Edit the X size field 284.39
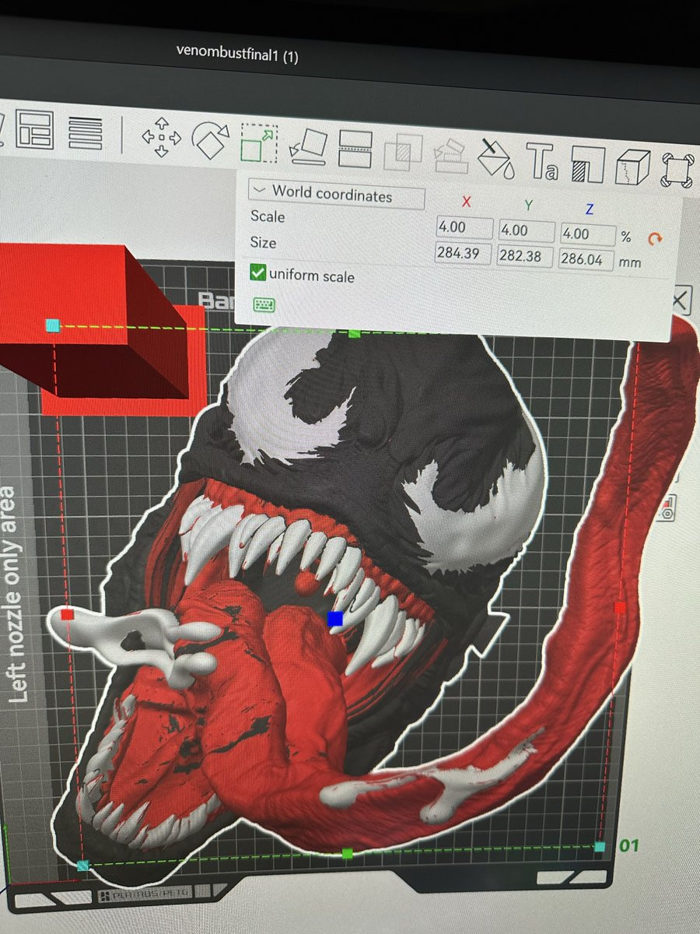Image resolution: width=700 pixels, height=934 pixels. pyautogui.click(x=463, y=254)
